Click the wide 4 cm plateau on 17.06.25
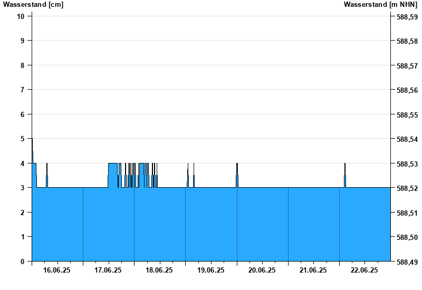 pyautogui.click(x=113, y=169)
